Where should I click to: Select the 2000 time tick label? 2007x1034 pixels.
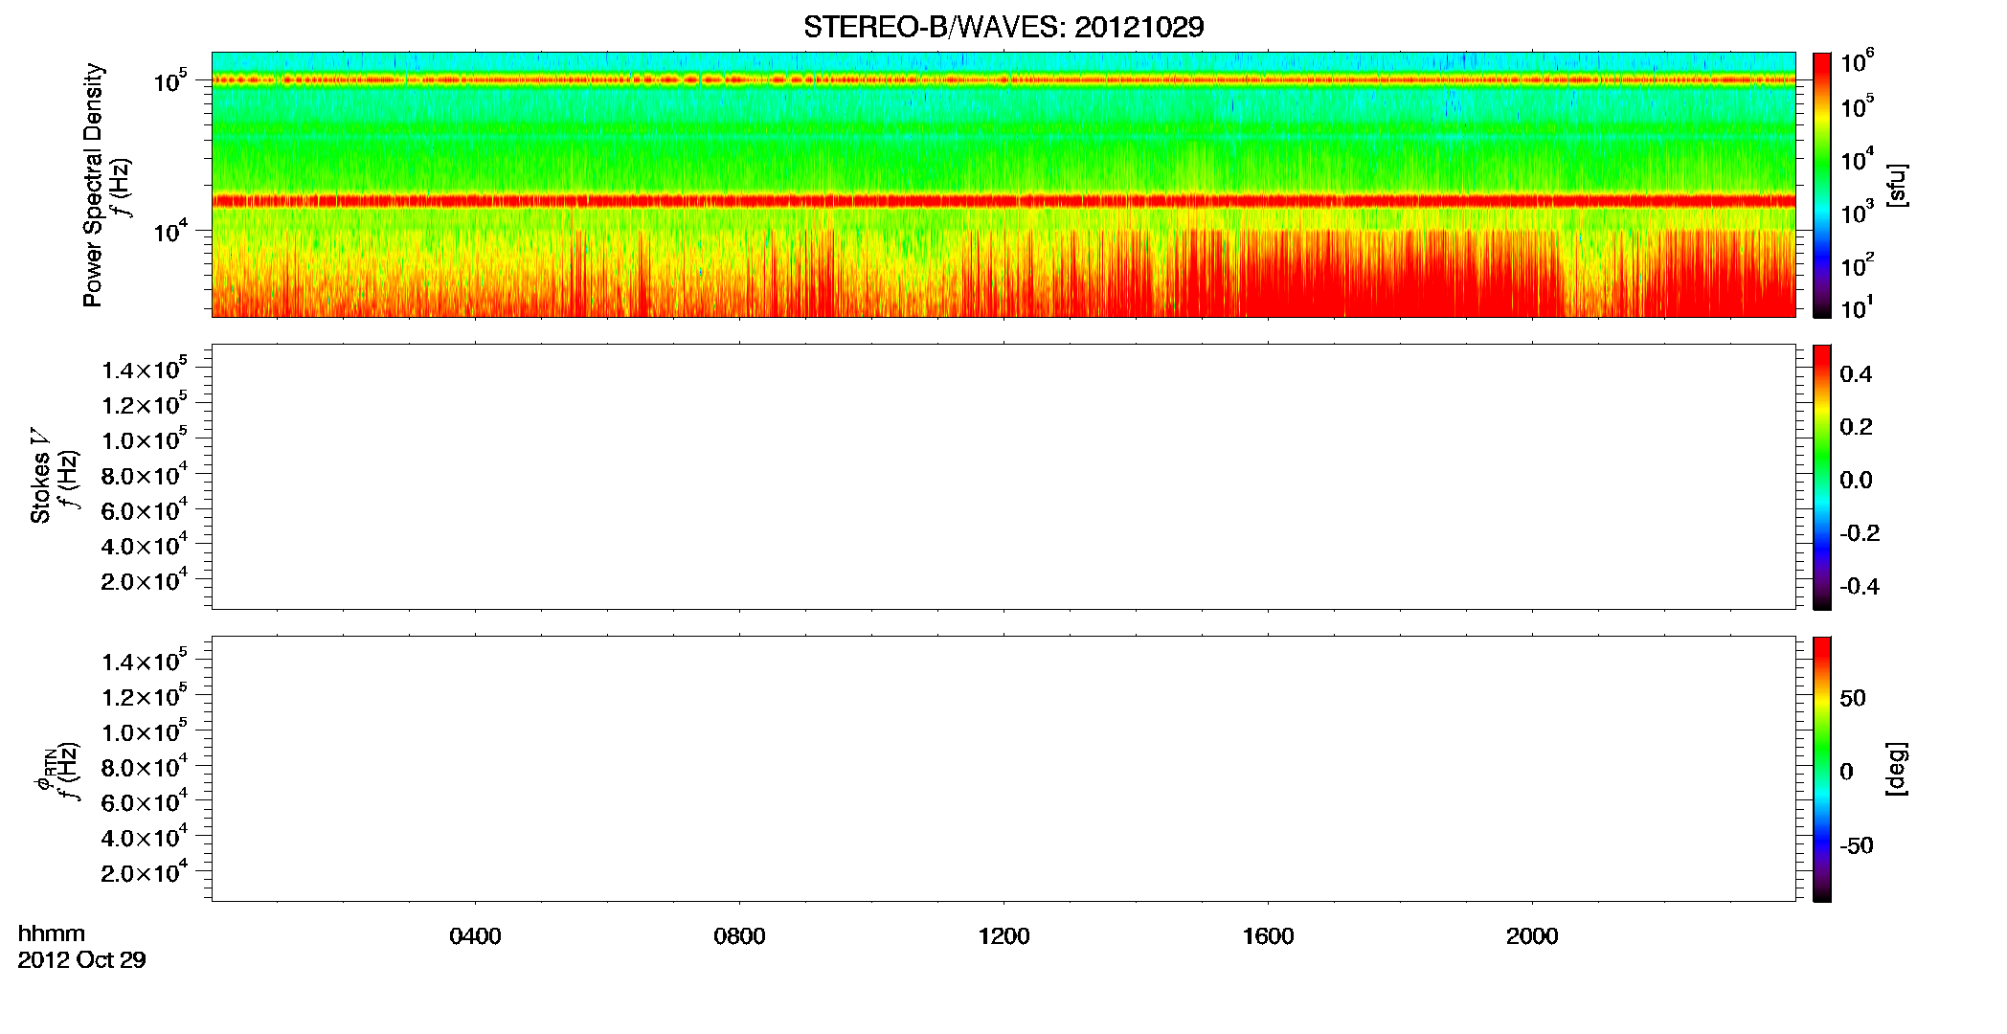pyautogui.click(x=1532, y=936)
